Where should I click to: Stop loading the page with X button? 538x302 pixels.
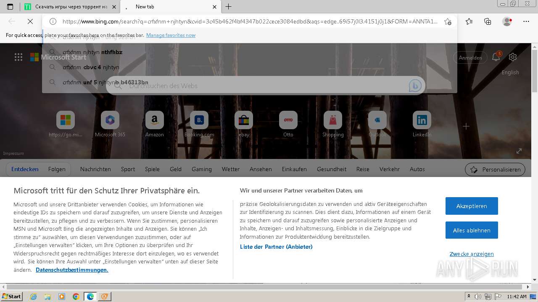point(31,21)
